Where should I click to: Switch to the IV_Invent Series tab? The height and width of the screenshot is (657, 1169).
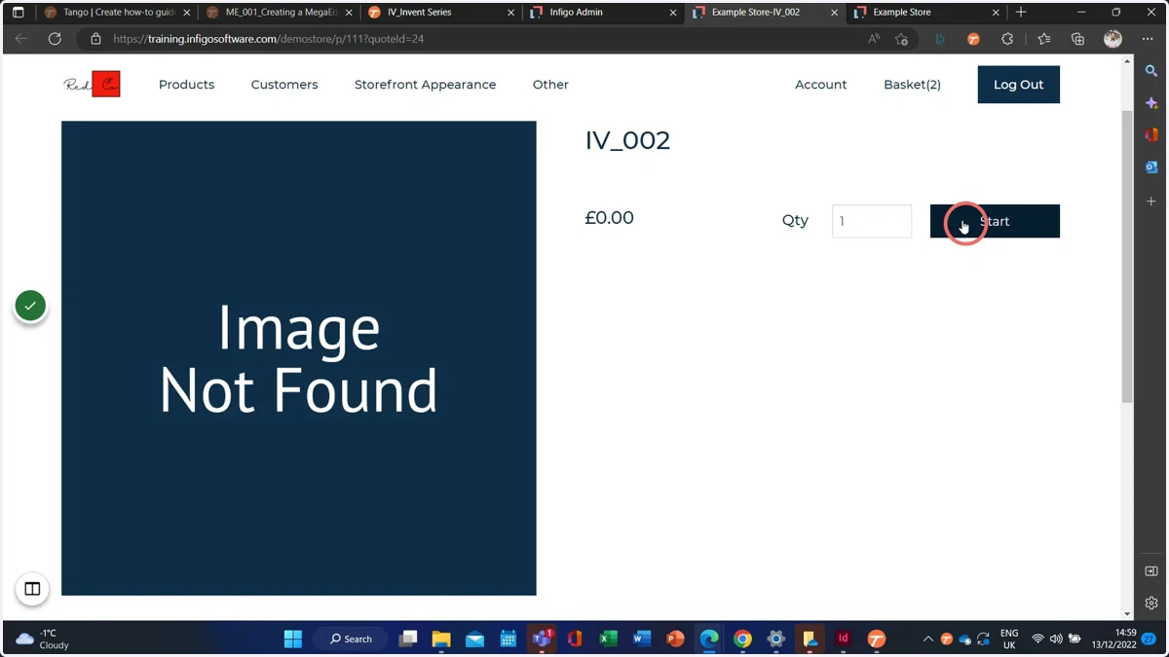pyautogui.click(x=440, y=13)
